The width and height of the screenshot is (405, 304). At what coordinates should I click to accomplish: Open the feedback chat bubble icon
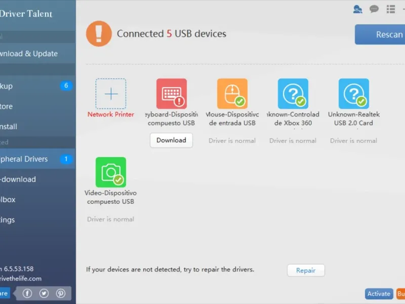click(x=374, y=9)
